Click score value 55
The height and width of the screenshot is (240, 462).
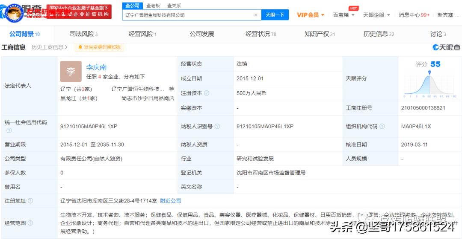click(x=435, y=64)
